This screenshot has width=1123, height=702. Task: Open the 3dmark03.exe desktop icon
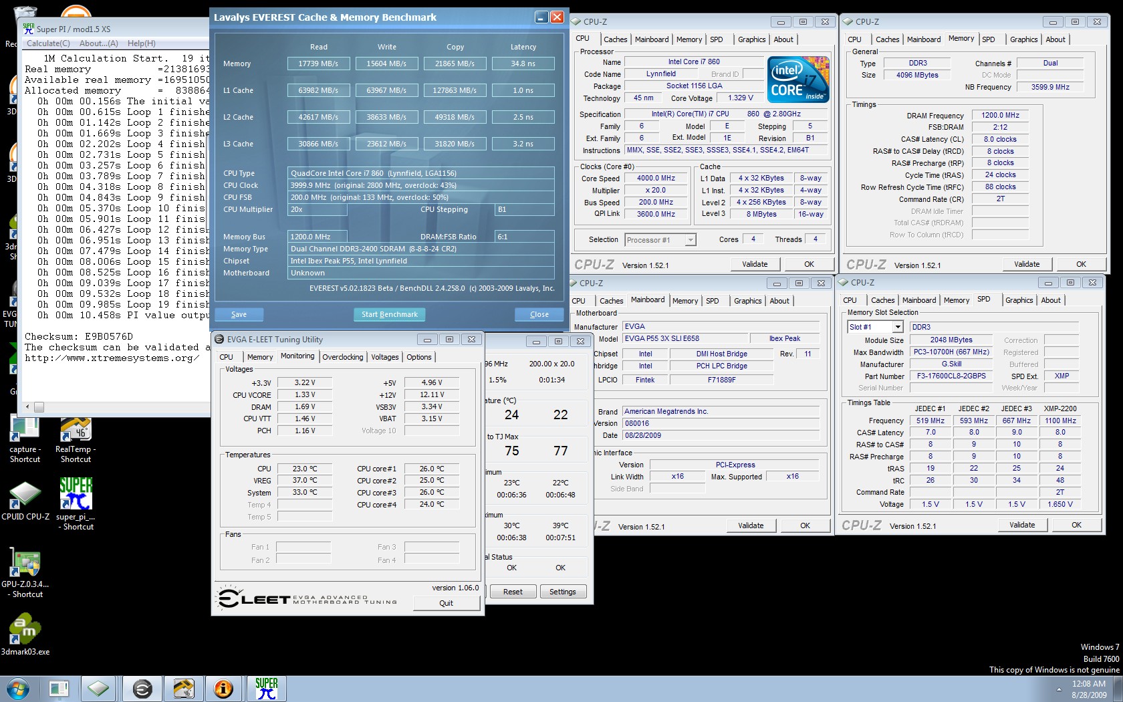25,634
